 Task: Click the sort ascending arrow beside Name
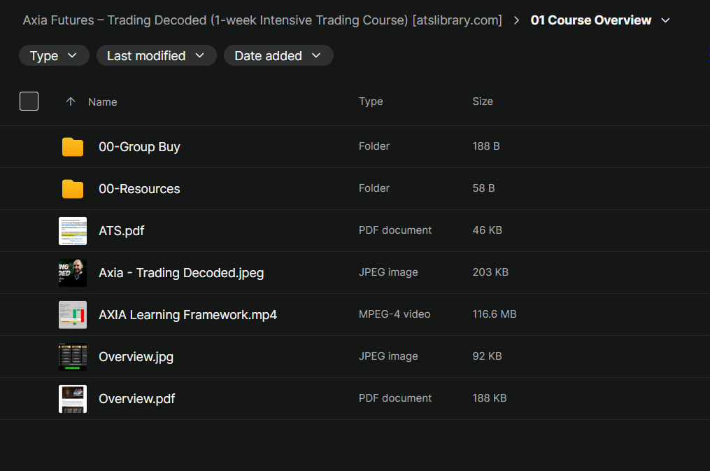(70, 101)
